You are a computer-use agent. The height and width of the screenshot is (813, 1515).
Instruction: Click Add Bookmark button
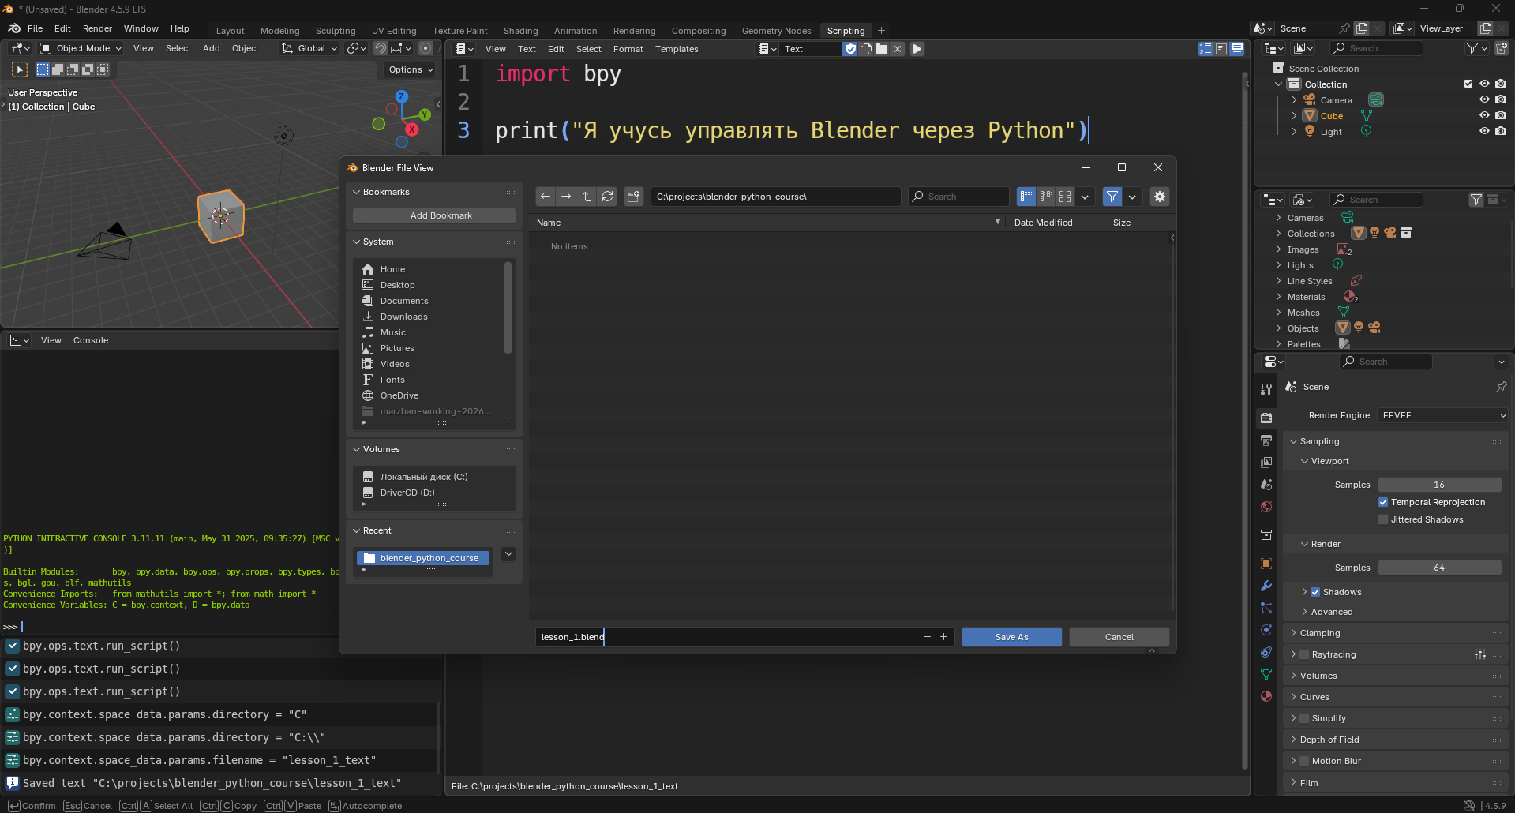[434, 215]
